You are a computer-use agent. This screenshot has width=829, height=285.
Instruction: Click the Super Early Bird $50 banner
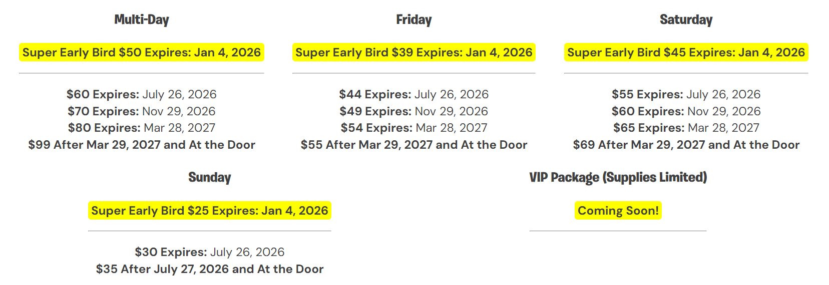coord(142,52)
